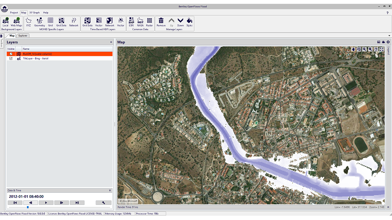
Task: Toggle visibility of RunOff_14 water column layer
Action: pos(11,54)
